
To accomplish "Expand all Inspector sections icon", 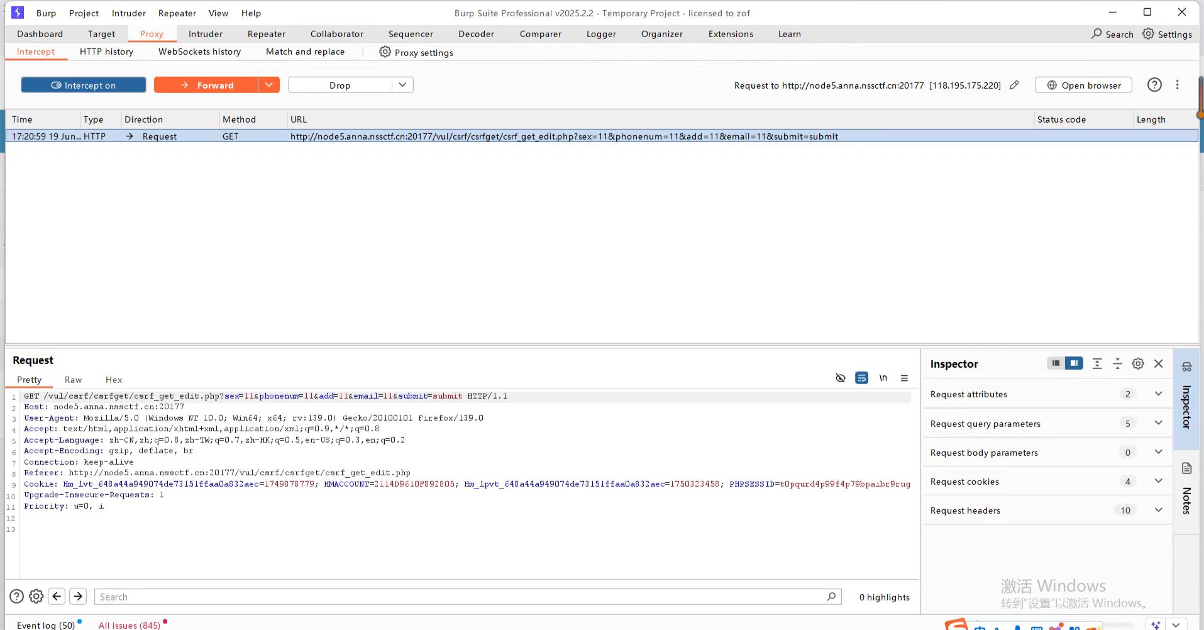I will (x=1097, y=363).
